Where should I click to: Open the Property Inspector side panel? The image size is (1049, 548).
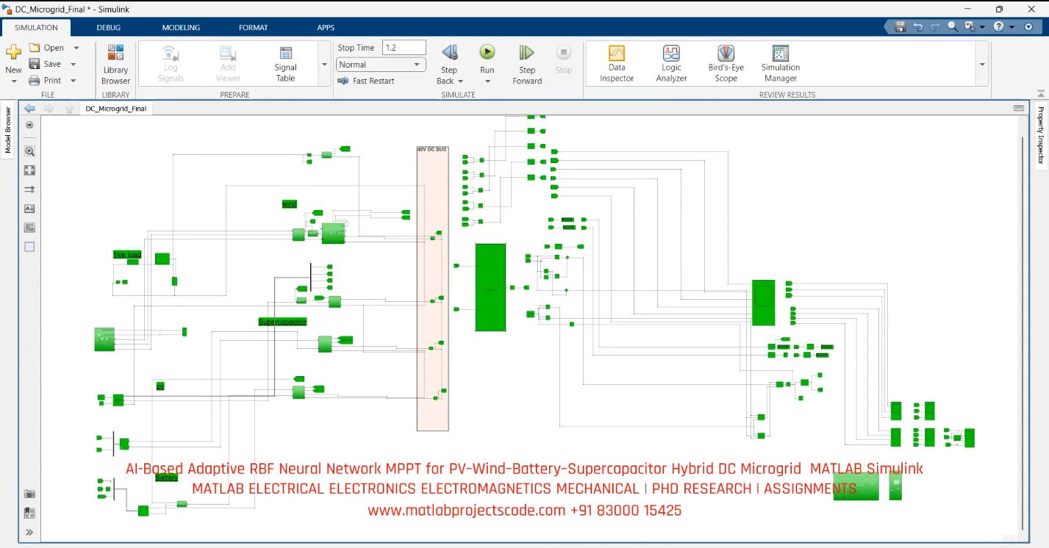click(x=1041, y=135)
